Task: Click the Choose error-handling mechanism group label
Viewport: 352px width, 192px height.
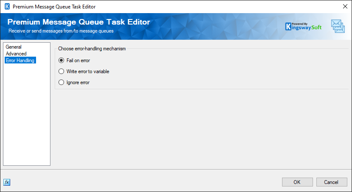Action: tap(92, 49)
